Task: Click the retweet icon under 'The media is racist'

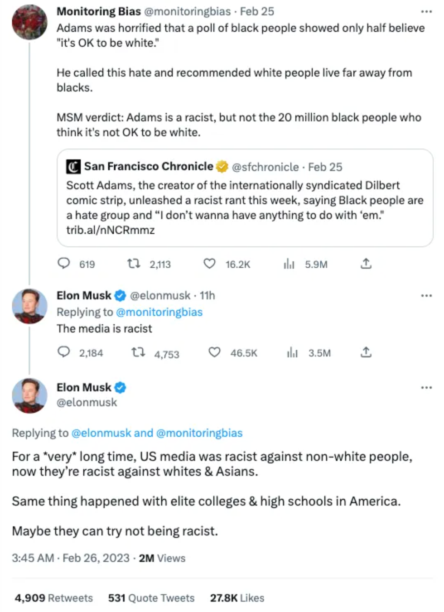Action: (138, 352)
